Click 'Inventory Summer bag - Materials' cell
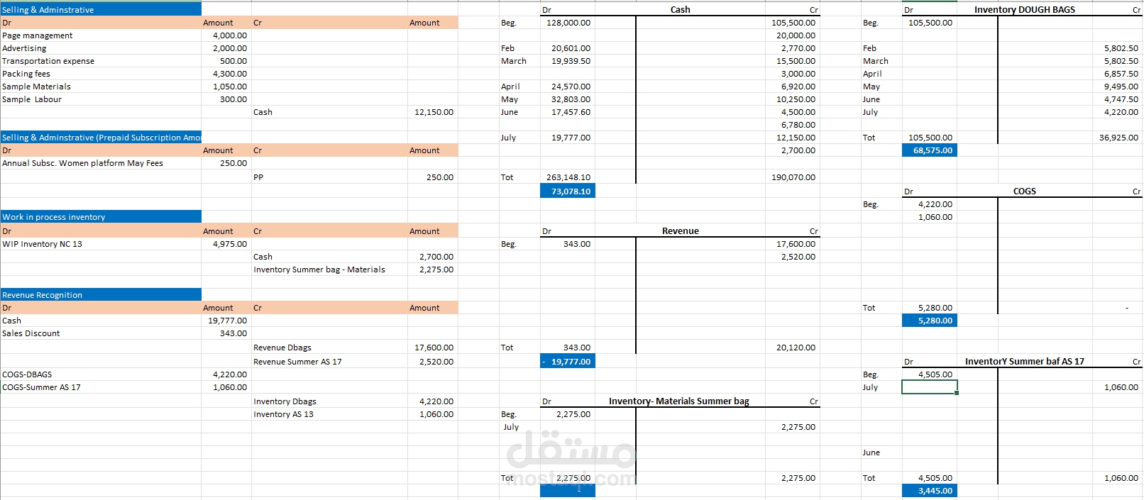1144x500 pixels. [329, 270]
